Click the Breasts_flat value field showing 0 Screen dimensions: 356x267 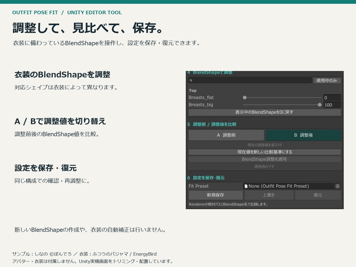[x=332, y=98]
